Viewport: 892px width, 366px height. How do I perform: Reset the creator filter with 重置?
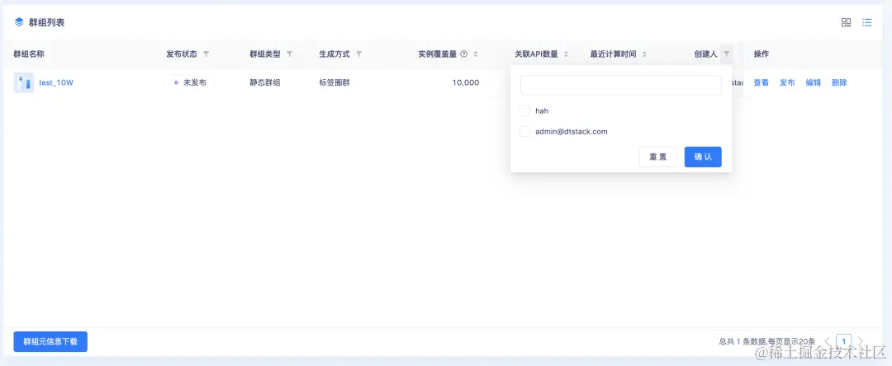(x=658, y=157)
